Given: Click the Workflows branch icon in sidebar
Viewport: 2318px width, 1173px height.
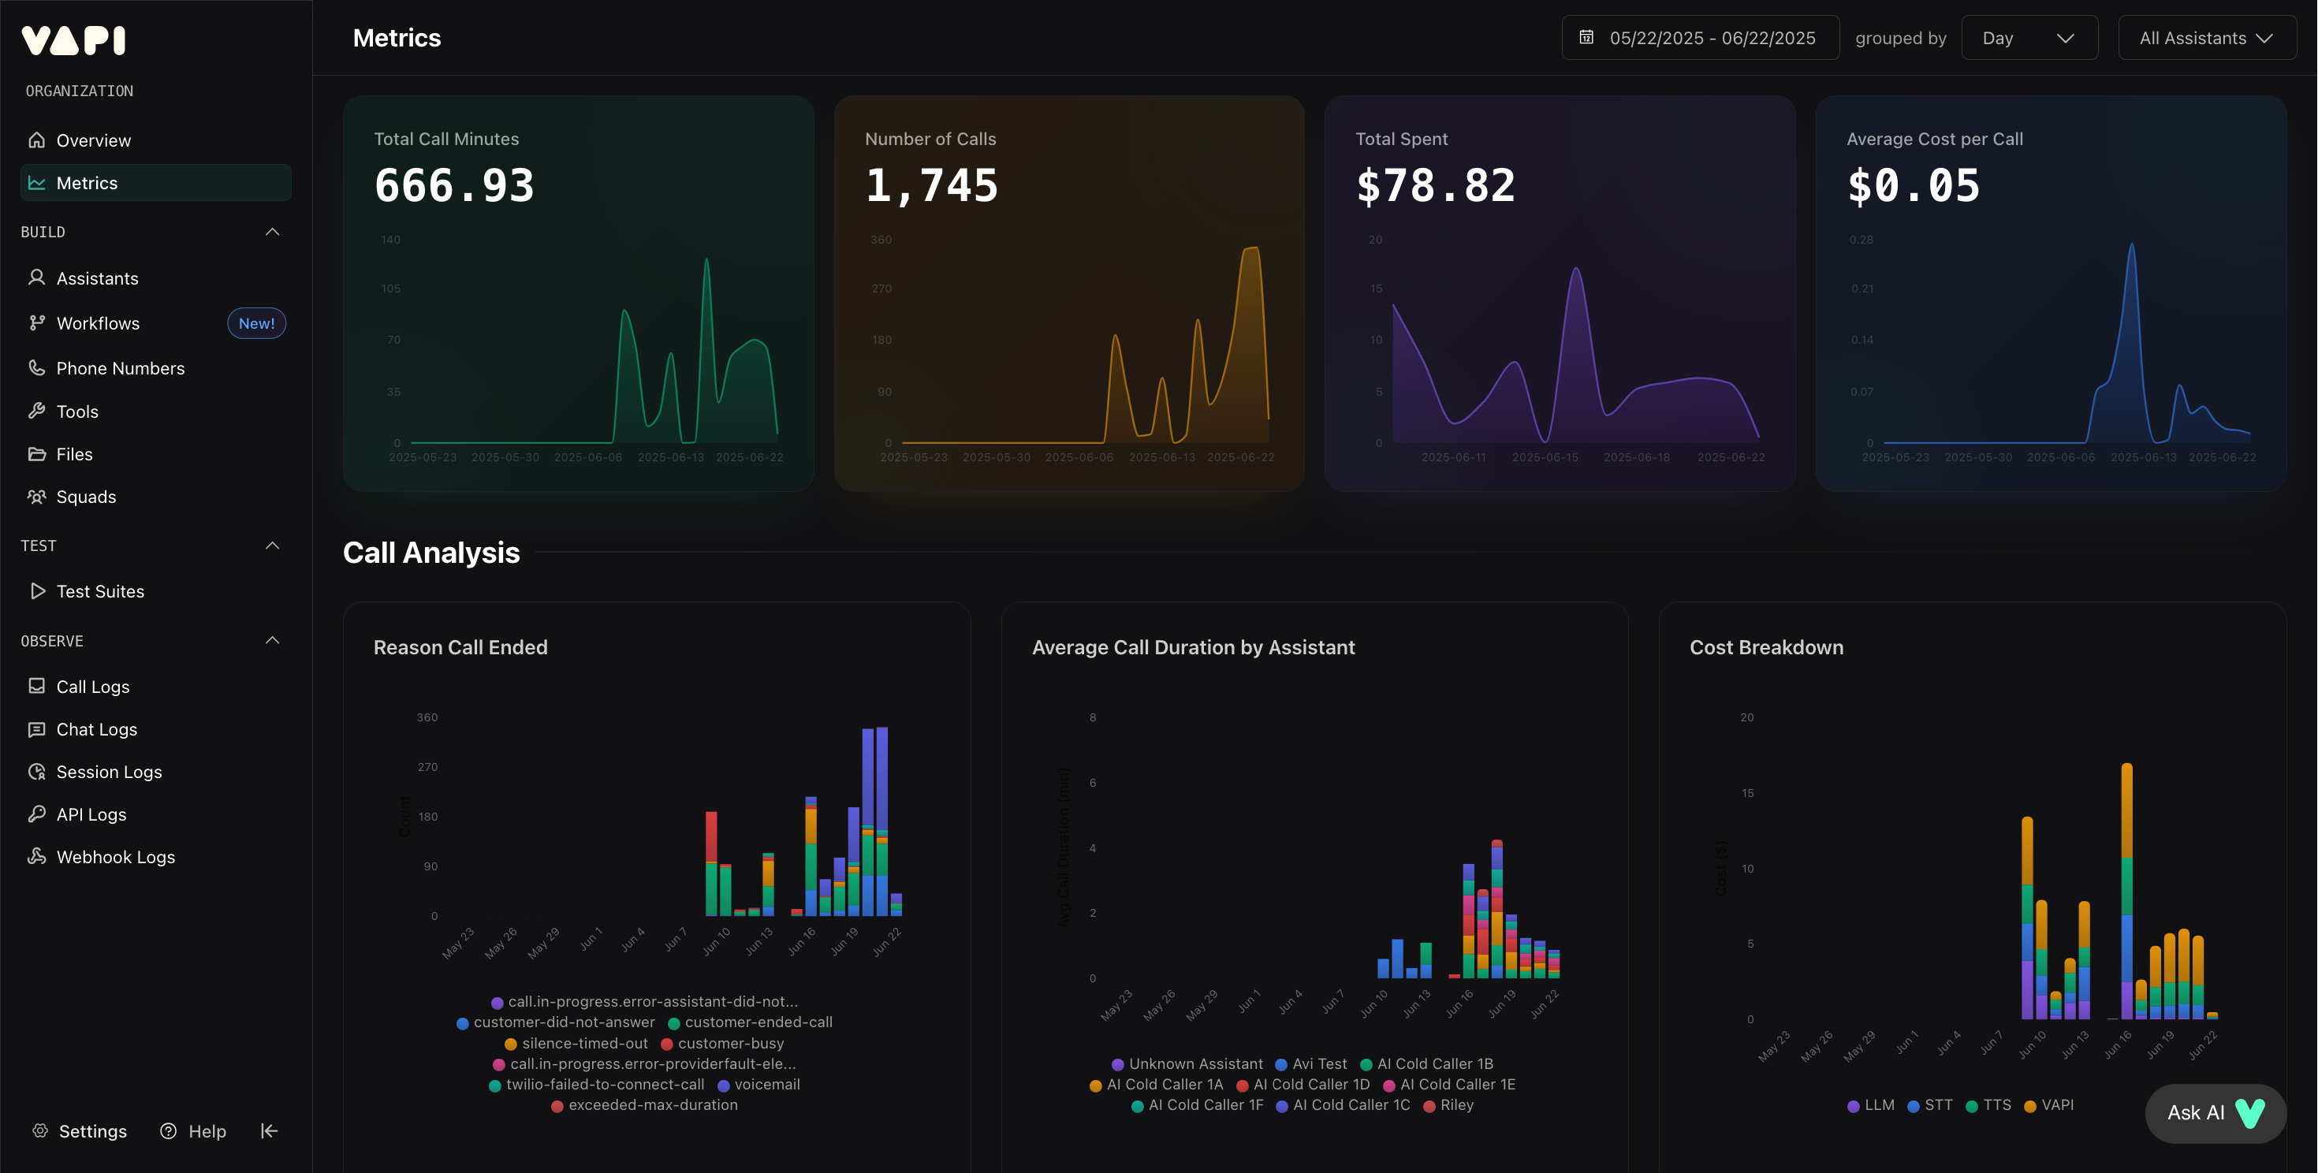Looking at the screenshot, I should coord(37,323).
